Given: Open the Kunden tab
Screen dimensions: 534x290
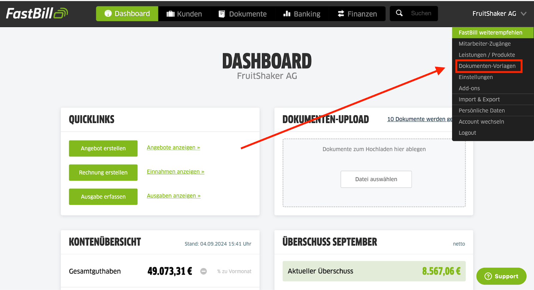Looking at the screenshot, I should coord(184,14).
